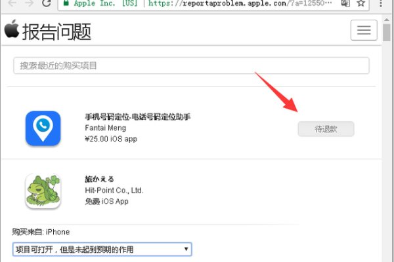Click developer name Hit-Point Co., Ltd.
Screen dimensions: 394x262
pyautogui.click(x=114, y=191)
